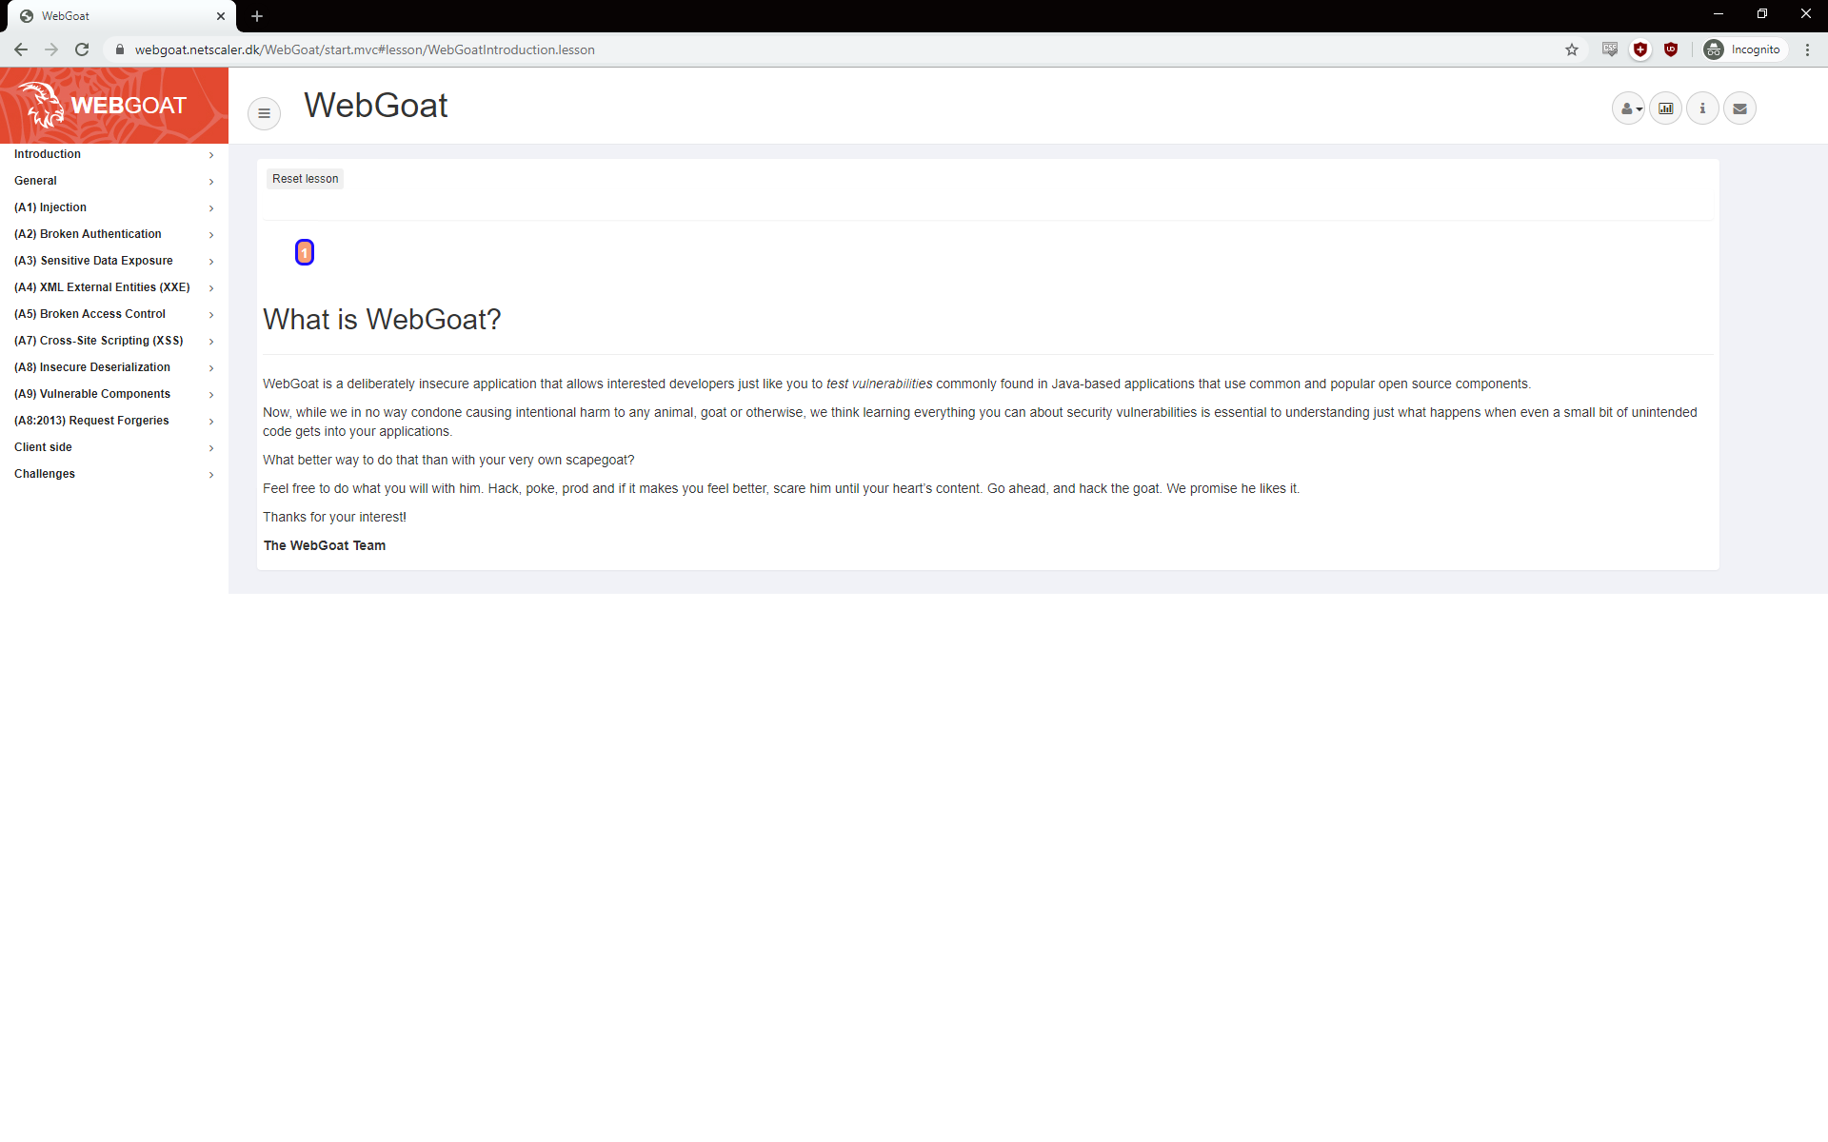Expand the (A1) Injection category
Viewport: 1828px width, 1142px height.
click(x=114, y=207)
